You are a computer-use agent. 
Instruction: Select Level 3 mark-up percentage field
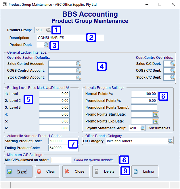tap(54, 108)
